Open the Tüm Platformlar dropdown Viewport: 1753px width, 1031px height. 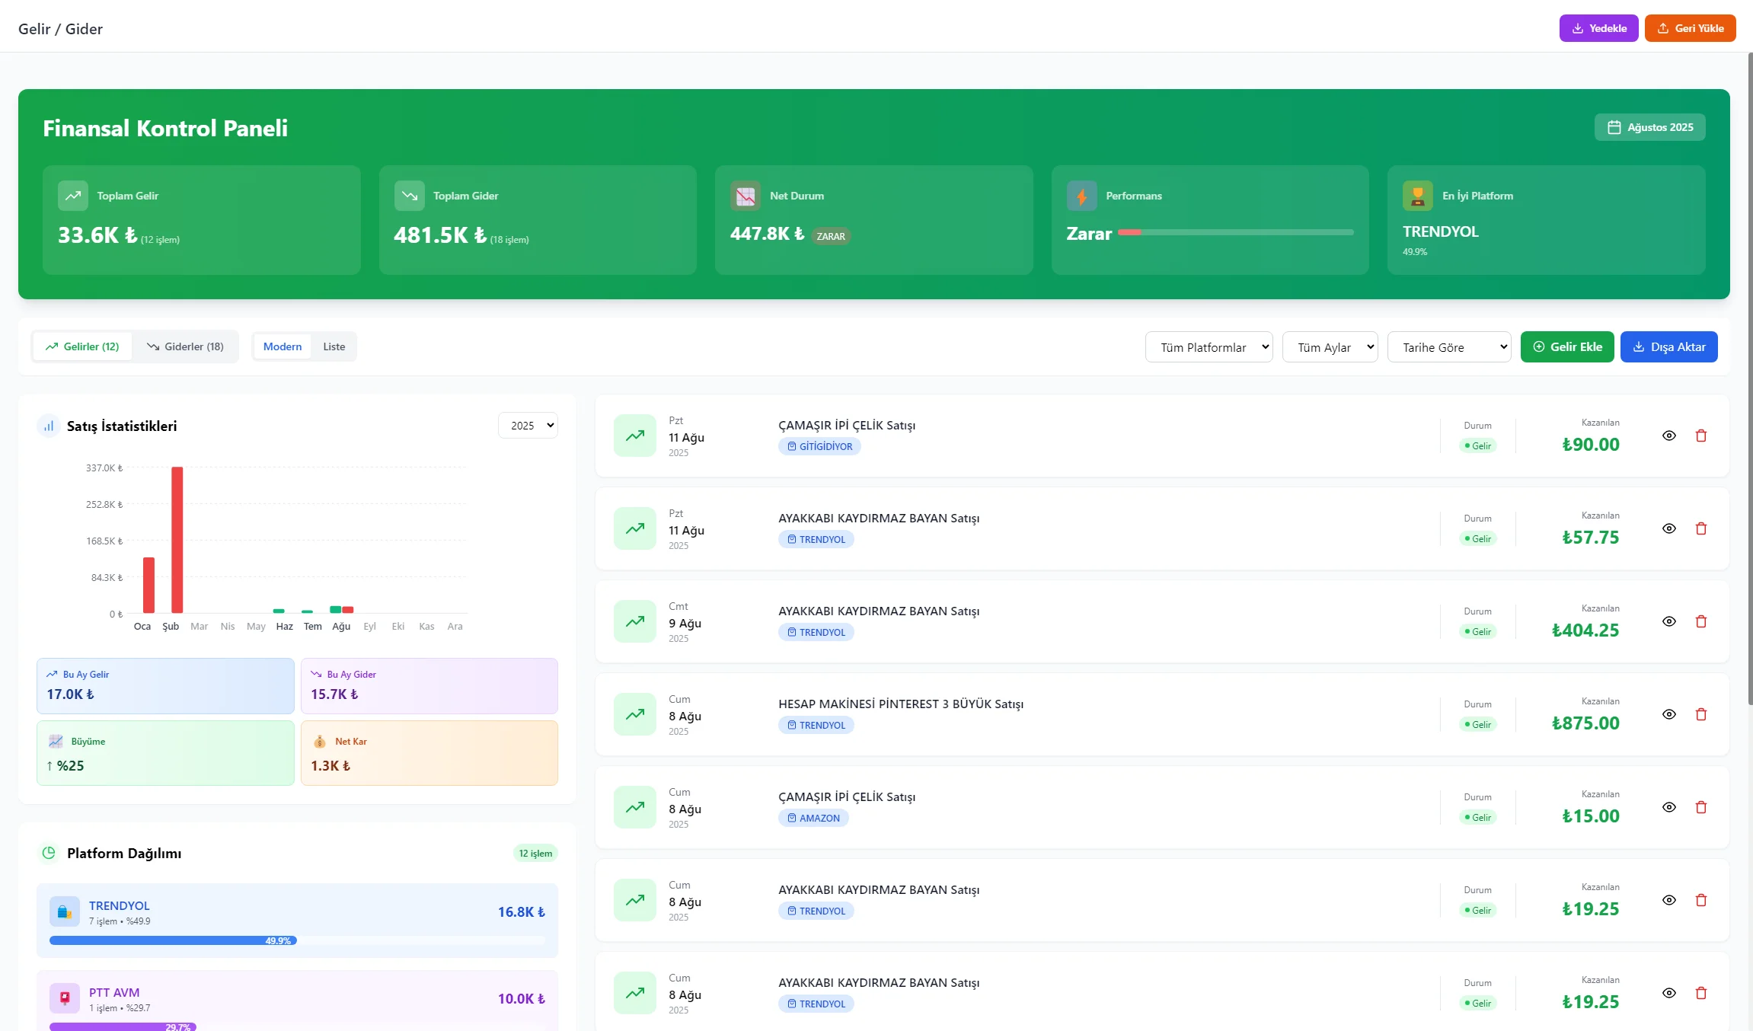point(1209,347)
